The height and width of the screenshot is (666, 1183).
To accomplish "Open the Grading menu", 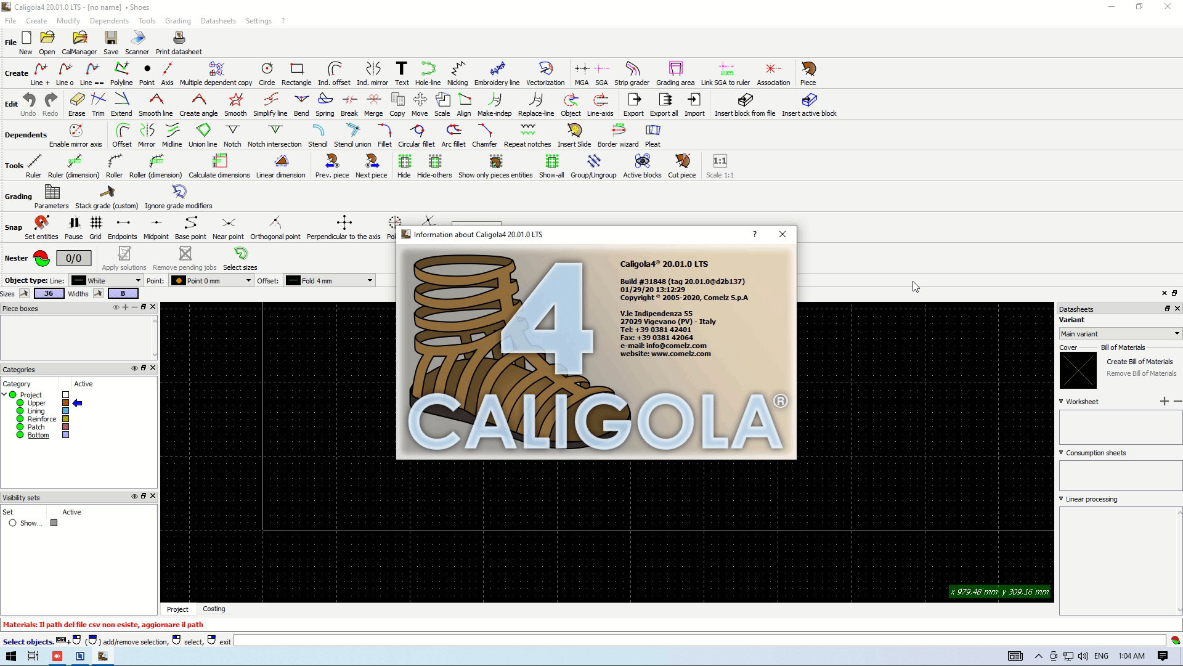I will 177,21.
